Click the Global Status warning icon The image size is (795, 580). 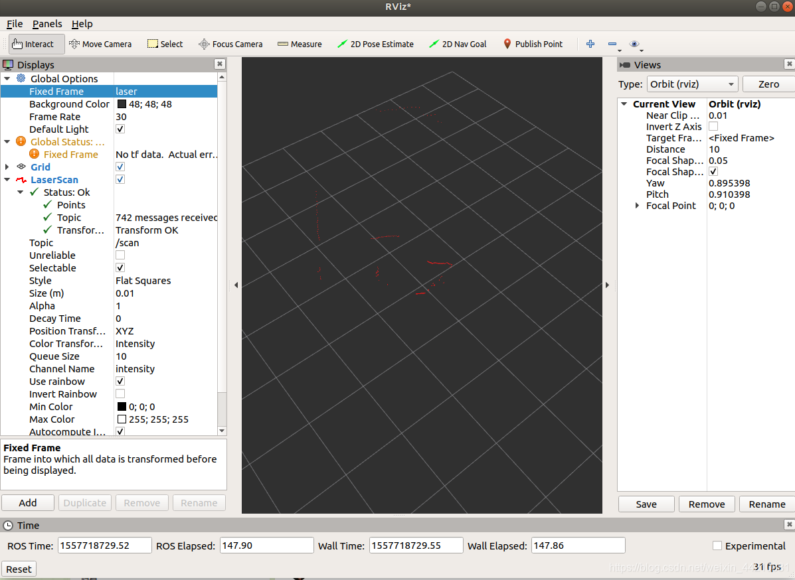click(x=21, y=141)
